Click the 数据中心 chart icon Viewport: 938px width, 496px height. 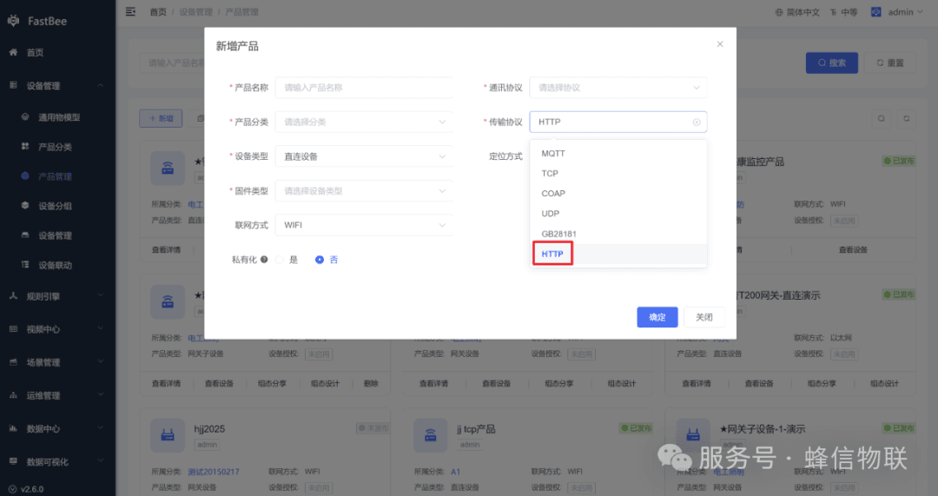point(13,429)
